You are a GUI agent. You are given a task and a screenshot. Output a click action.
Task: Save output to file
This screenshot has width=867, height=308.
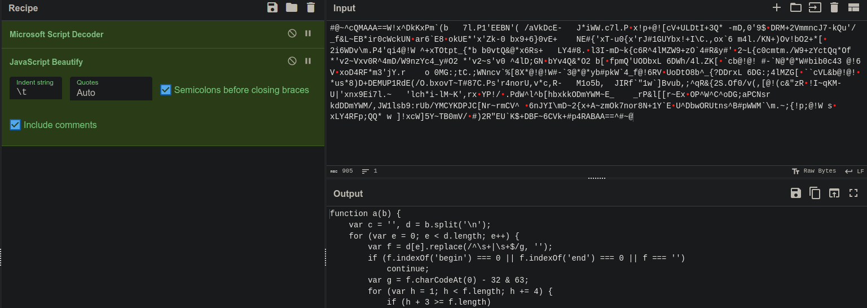point(795,193)
